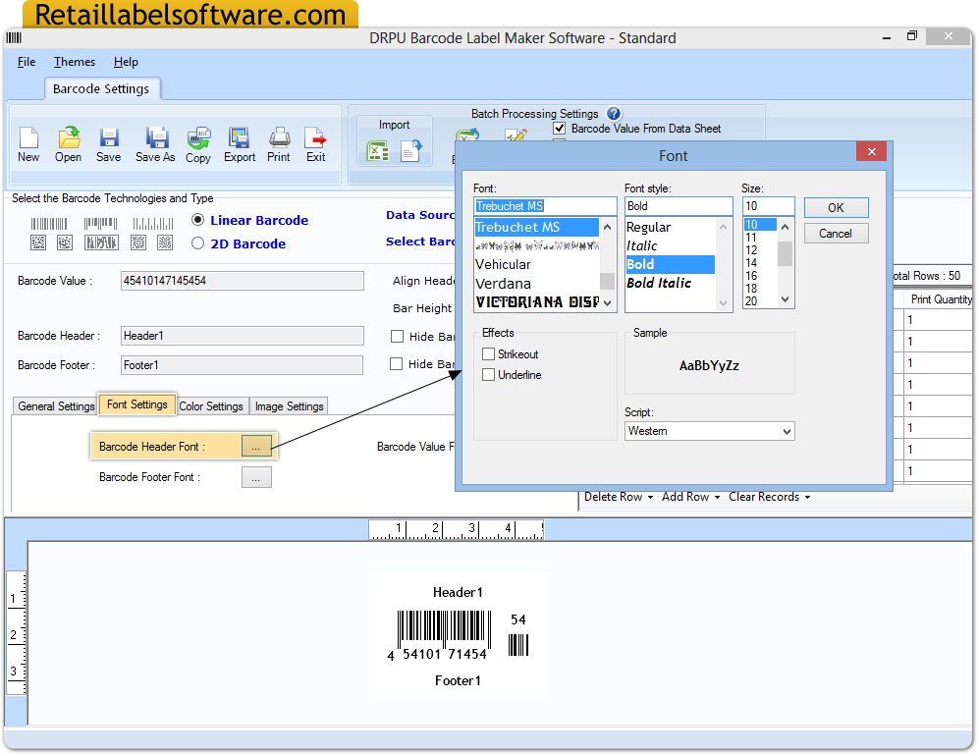The width and height of the screenshot is (978, 754).
Task: Cancel the Font dialog
Action: (836, 233)
